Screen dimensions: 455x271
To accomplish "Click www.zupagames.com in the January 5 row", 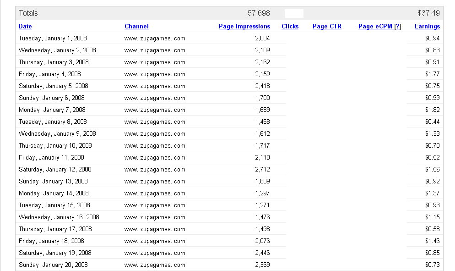I will point(155,86).
